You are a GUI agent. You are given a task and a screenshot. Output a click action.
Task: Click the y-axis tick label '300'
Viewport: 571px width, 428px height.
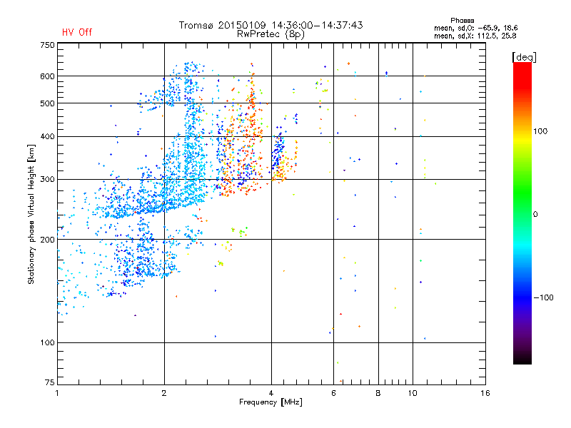coord(48,180)
